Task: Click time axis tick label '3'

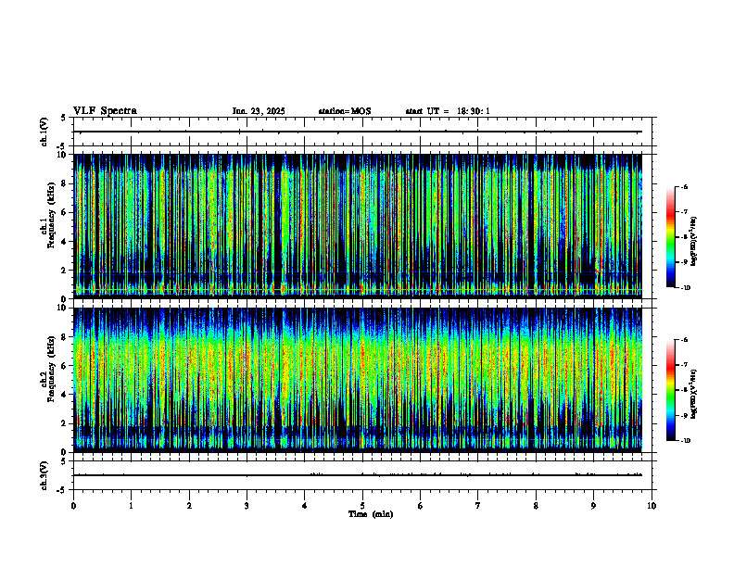Action: click(x=247, y=506)
